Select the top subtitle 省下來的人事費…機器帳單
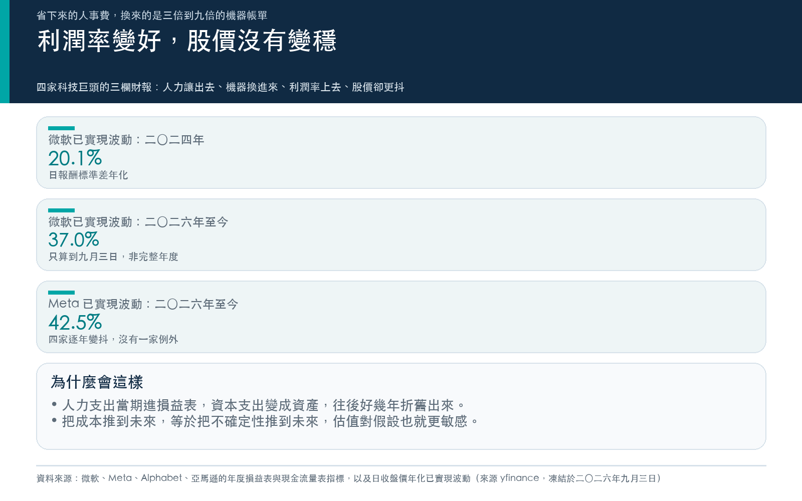 [x=152, y=16]
